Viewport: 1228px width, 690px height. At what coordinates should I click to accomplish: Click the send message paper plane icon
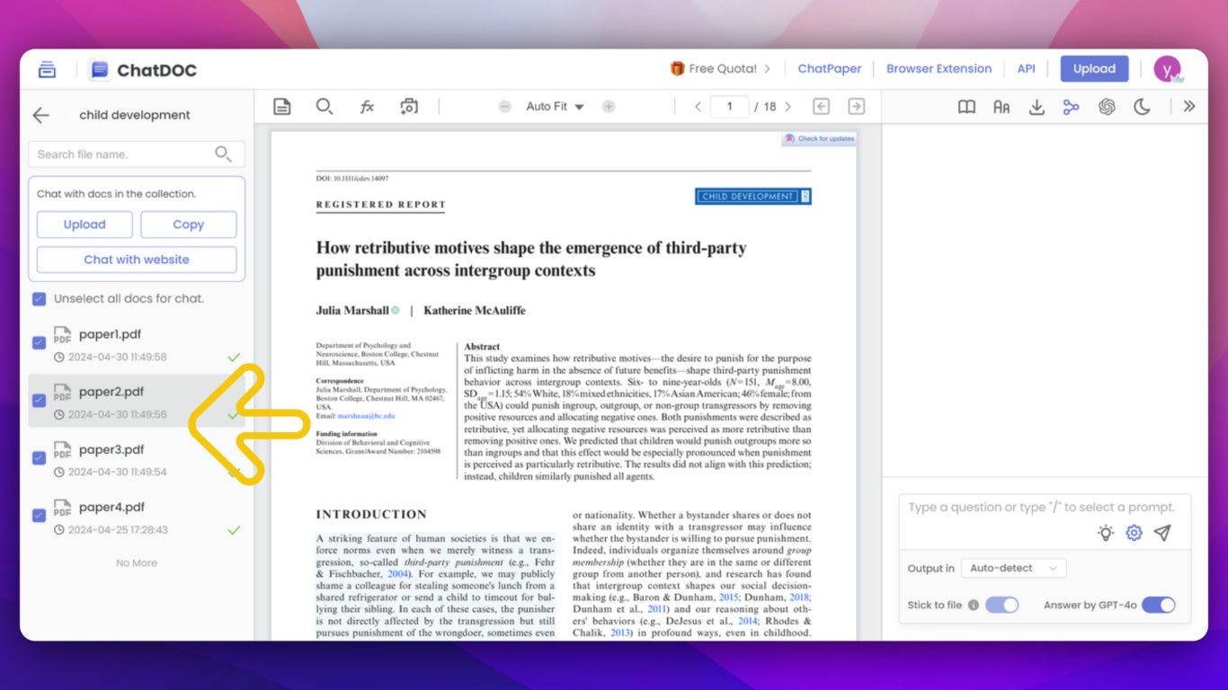click(1162, 533)
